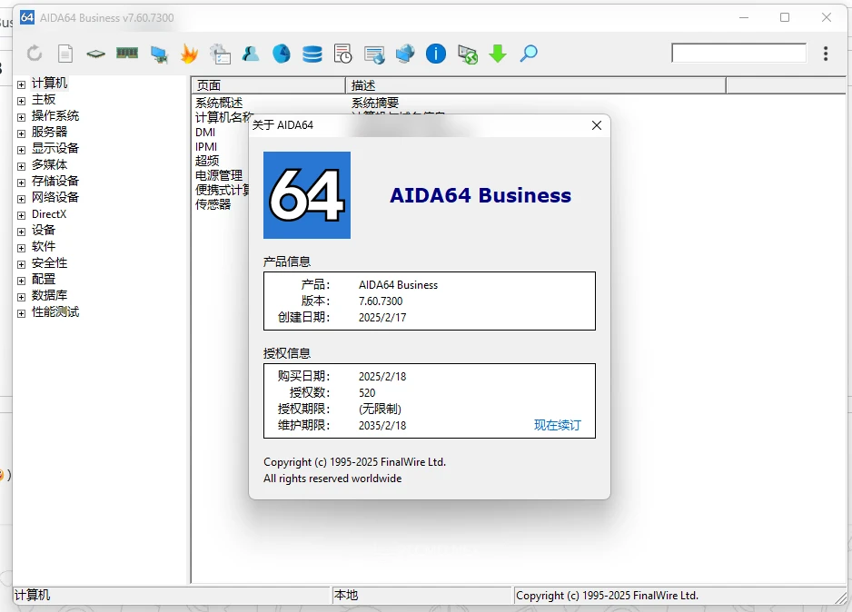Click the memory module toolbar icon
This screenshot has width=852, height=612.
point(127,53)
